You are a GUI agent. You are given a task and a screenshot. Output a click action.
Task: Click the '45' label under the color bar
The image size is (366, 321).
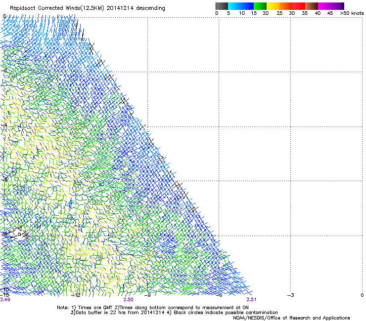[x=330, y=13]
